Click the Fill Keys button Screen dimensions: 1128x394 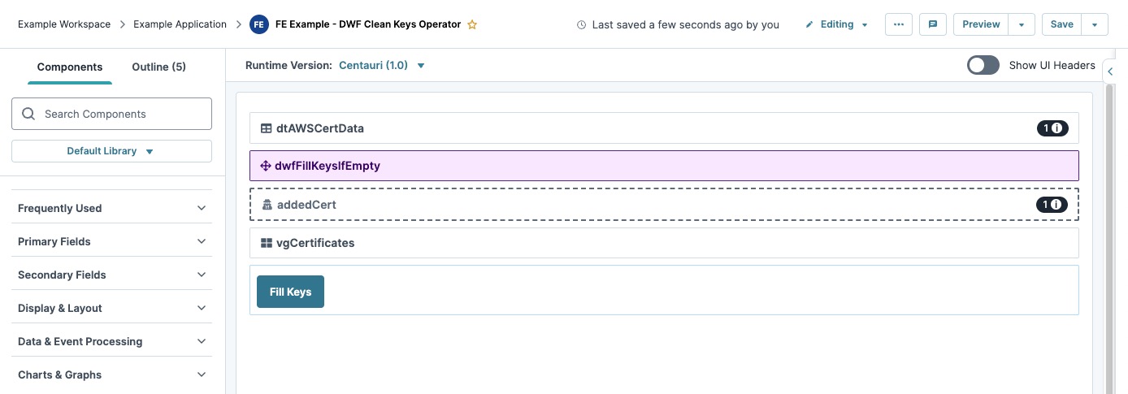coord(290,292)
